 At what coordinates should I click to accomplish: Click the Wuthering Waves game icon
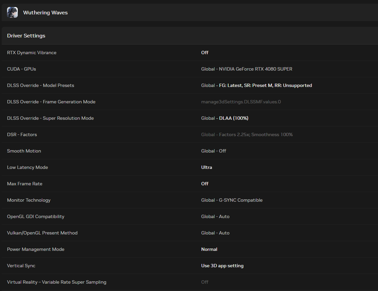[x=12, y=12]
